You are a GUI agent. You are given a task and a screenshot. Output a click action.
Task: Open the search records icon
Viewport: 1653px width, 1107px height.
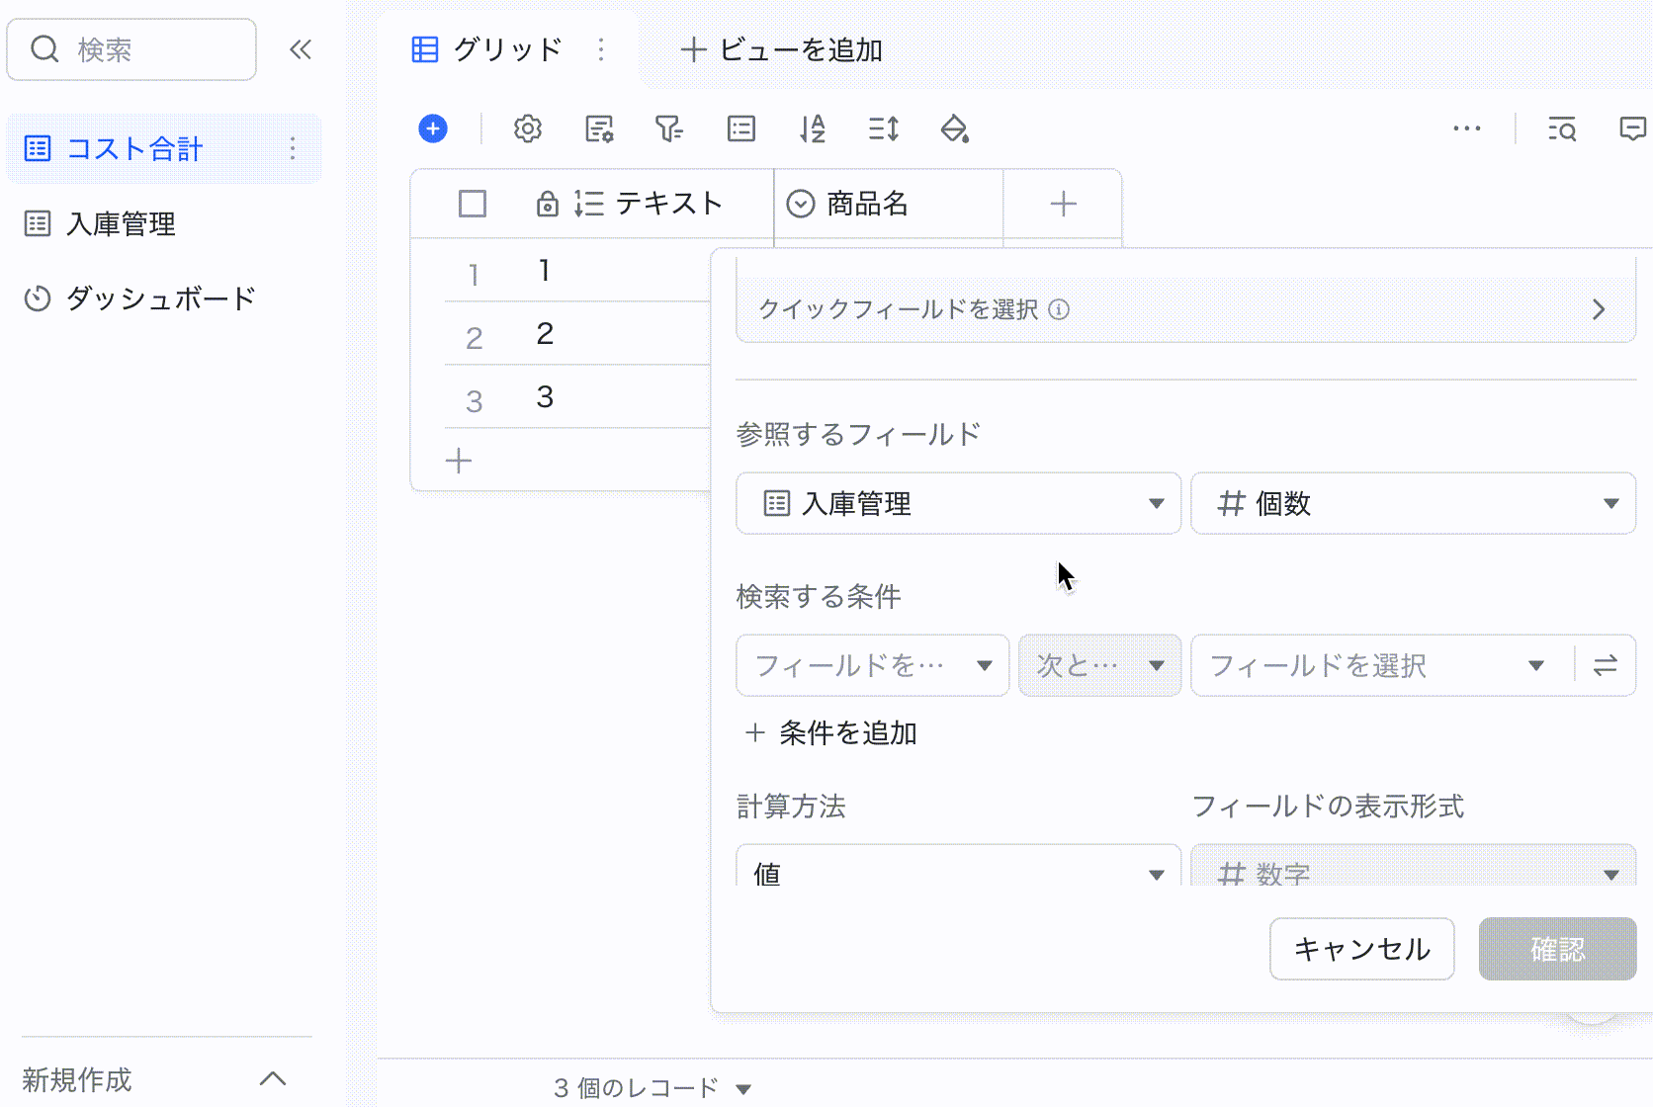[1562, 128]
